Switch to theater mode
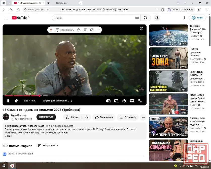211x169 pixels. [x=132, y=101]
